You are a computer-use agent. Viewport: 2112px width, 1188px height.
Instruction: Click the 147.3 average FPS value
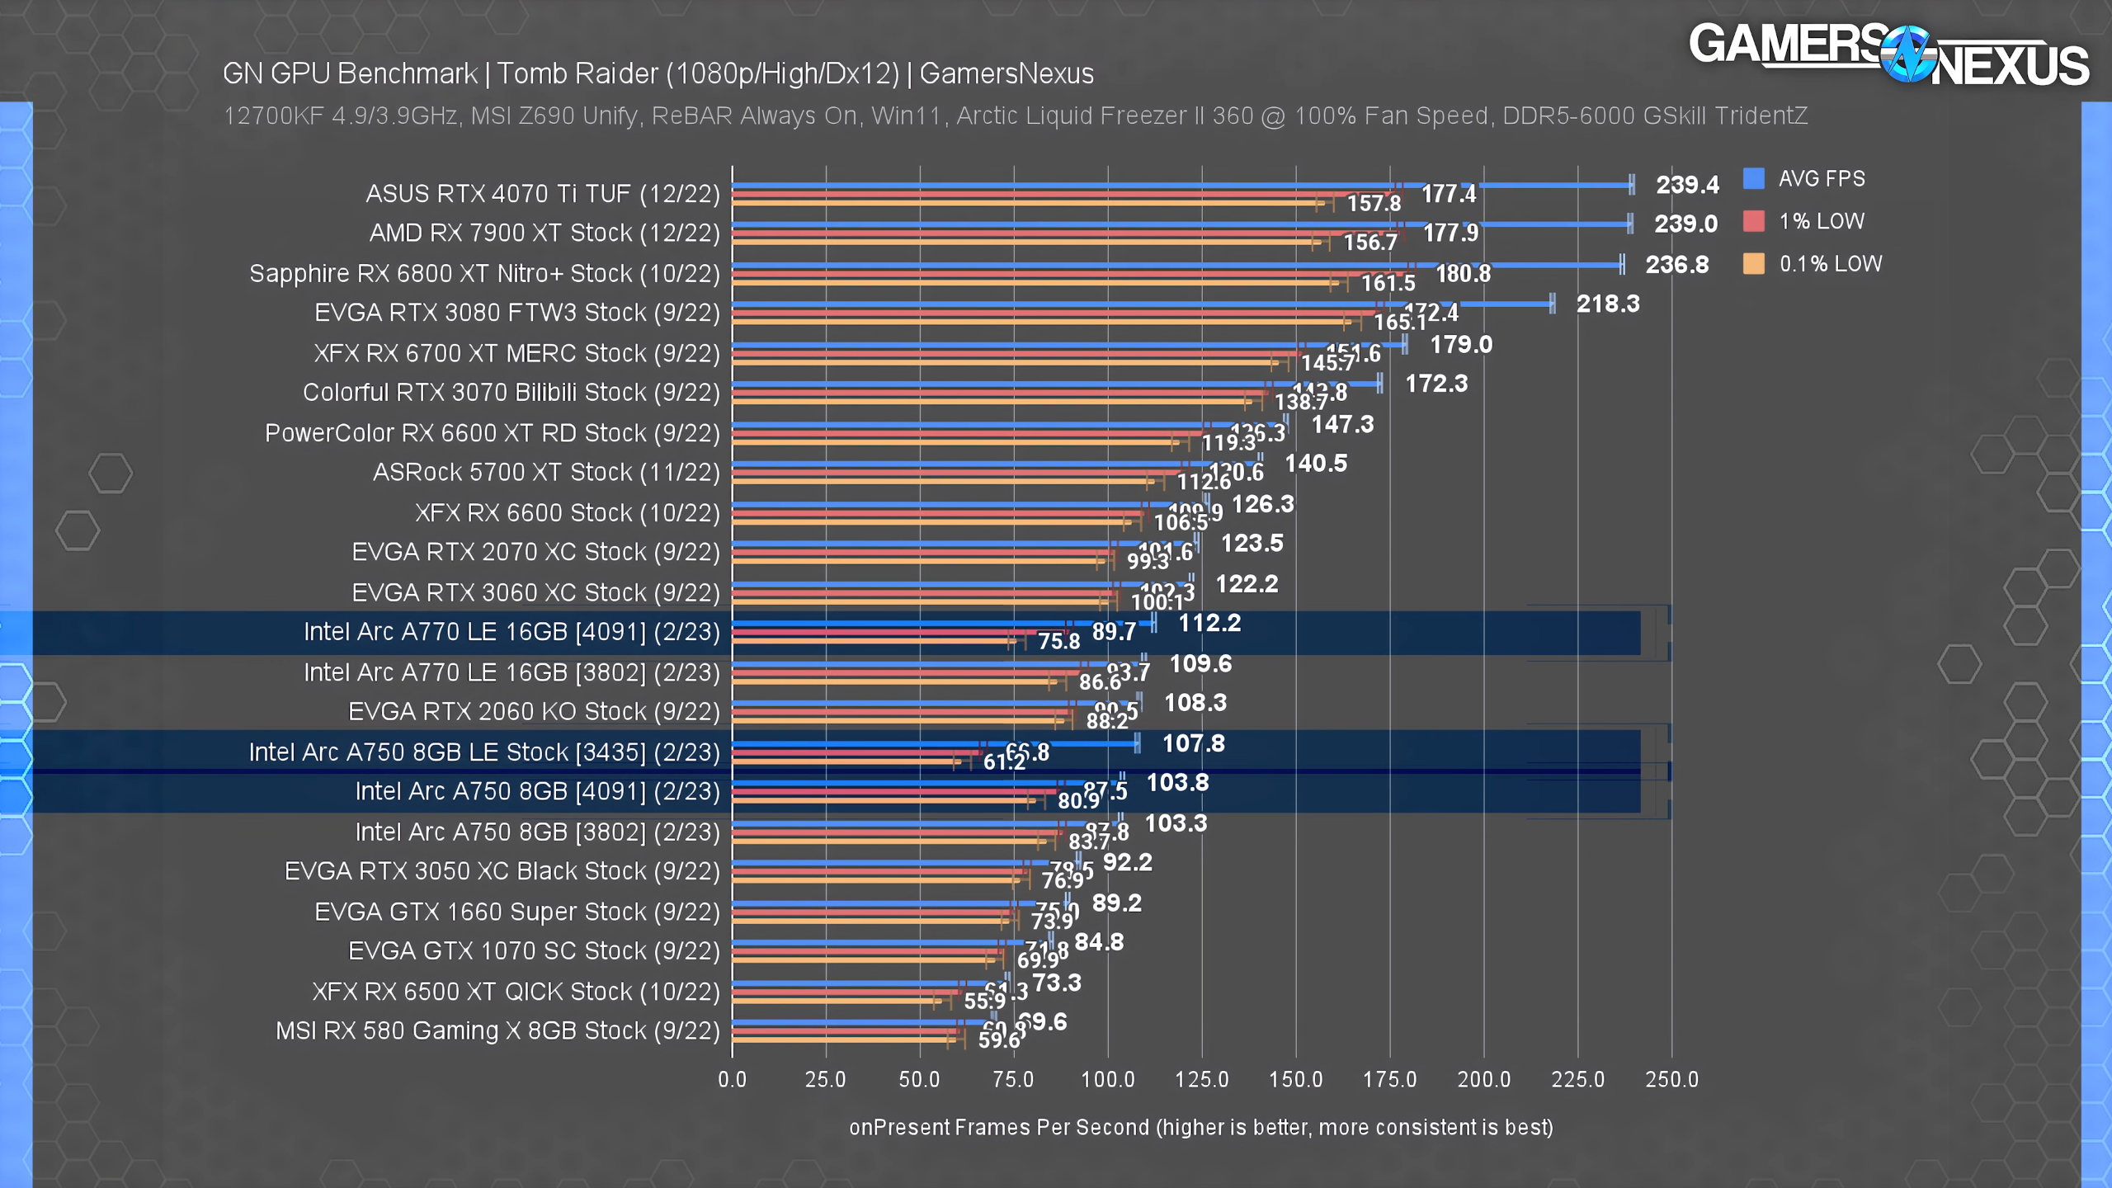tap(1342, 425)
